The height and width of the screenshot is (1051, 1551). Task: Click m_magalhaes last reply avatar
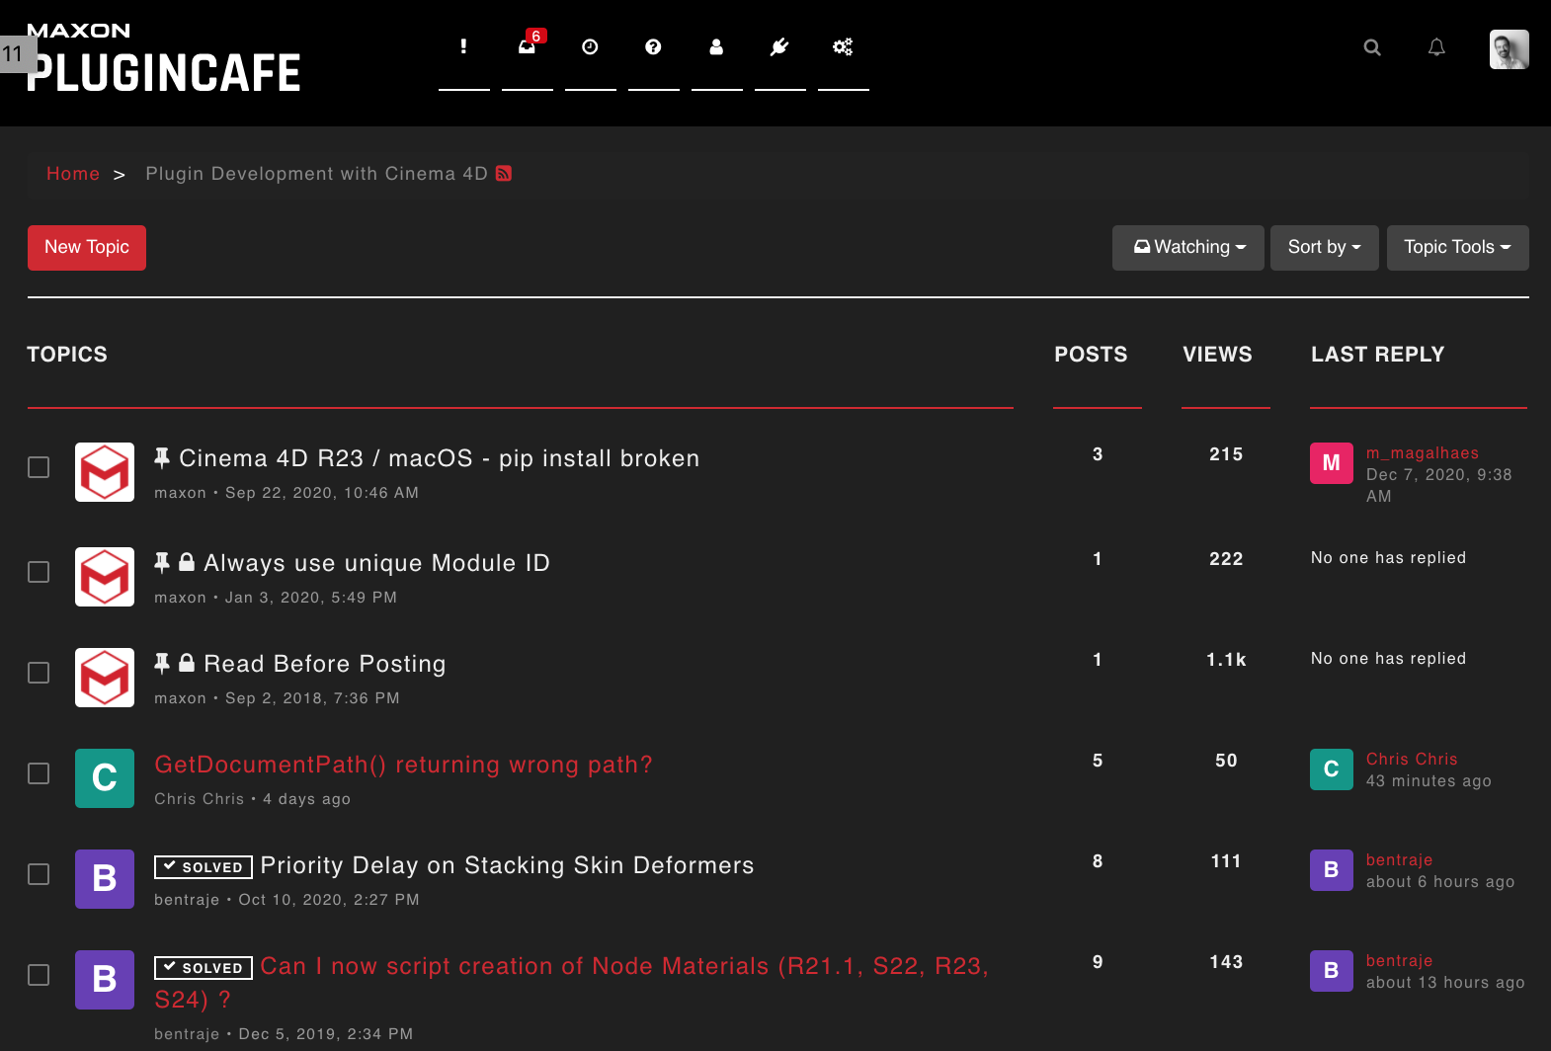coord(1332,462)
